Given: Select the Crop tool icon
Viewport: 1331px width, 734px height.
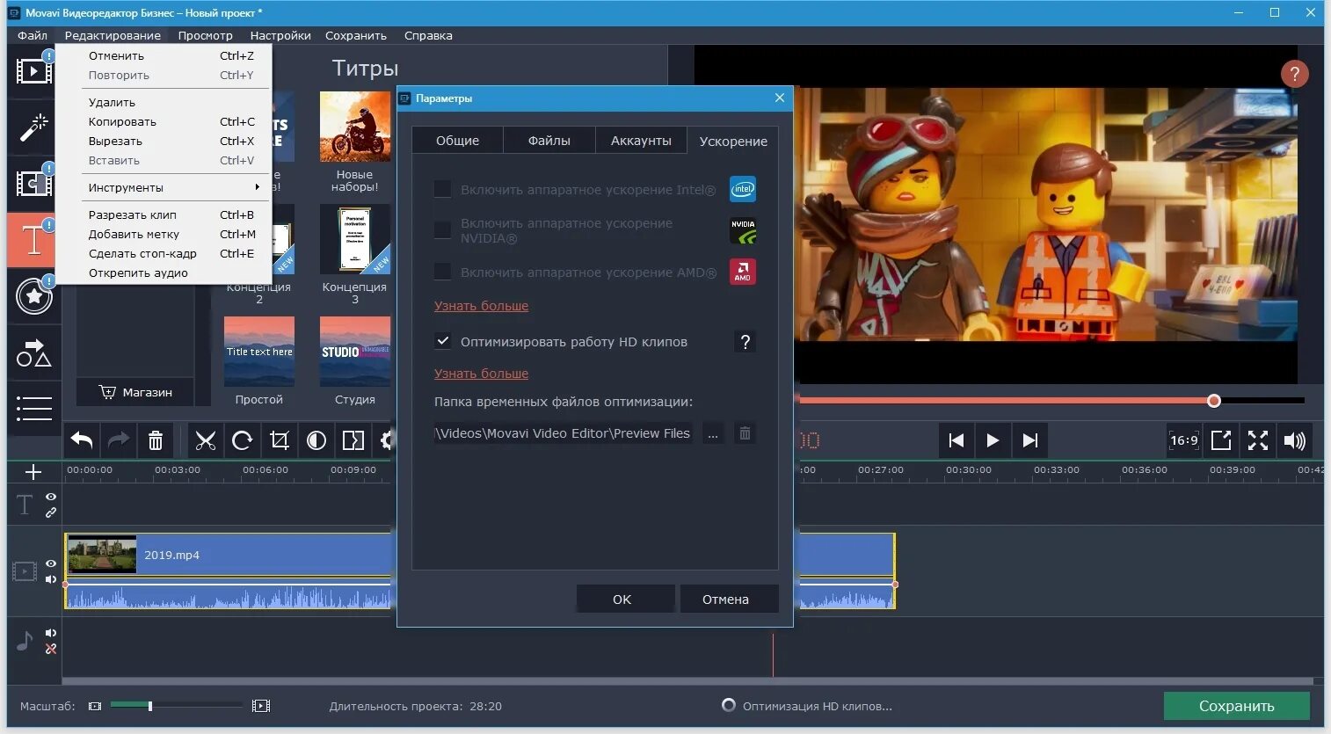Looking at the screenshot, I should click(280, 440).
